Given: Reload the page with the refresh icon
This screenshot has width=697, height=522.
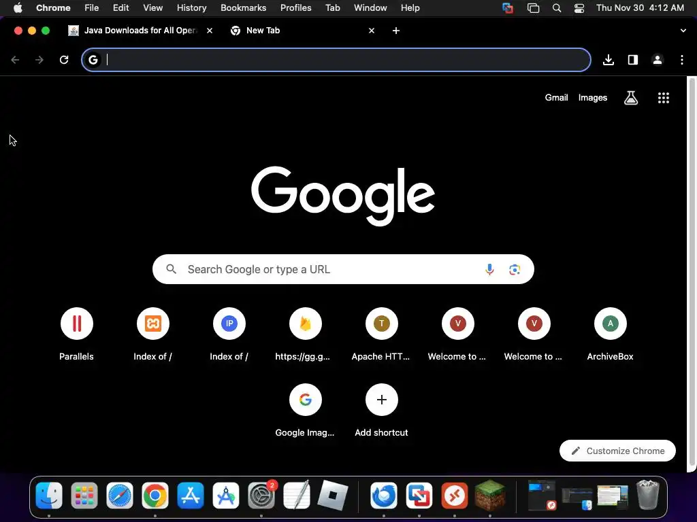Looking at the screenshot, I should tap(64, 60).
